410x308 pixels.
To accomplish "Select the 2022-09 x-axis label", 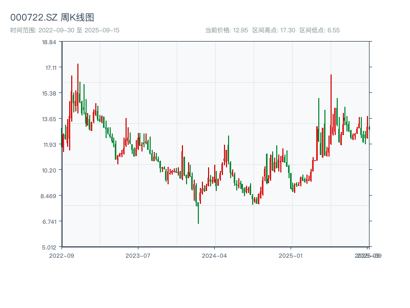I will click(63, 255).
